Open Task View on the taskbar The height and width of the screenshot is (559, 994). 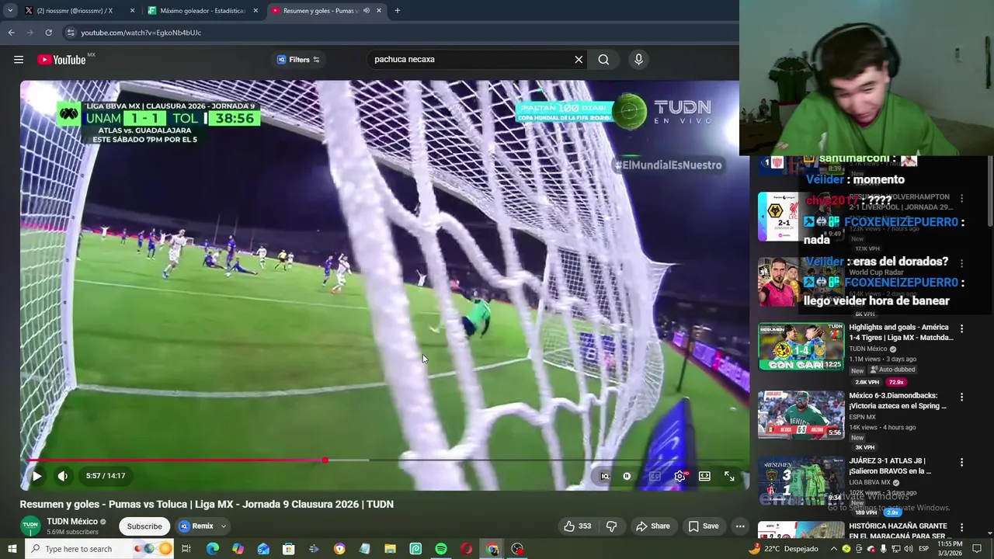click(186, 549)
